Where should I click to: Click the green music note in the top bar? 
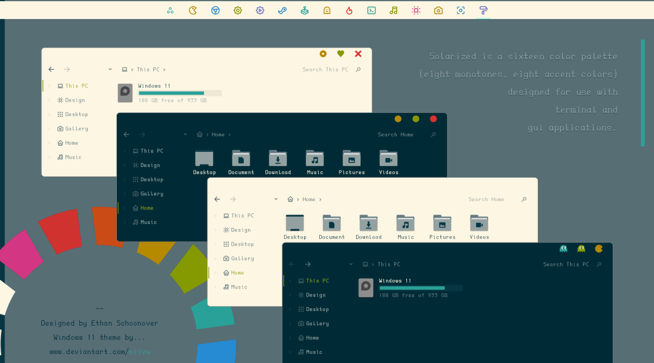(394, 10)
